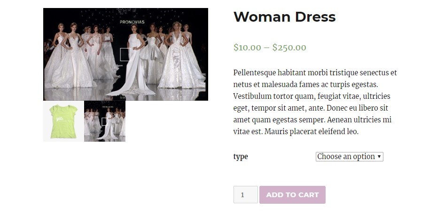421x216 pixels.
Task: Click the arrow on the type select box
Action: 379,157
